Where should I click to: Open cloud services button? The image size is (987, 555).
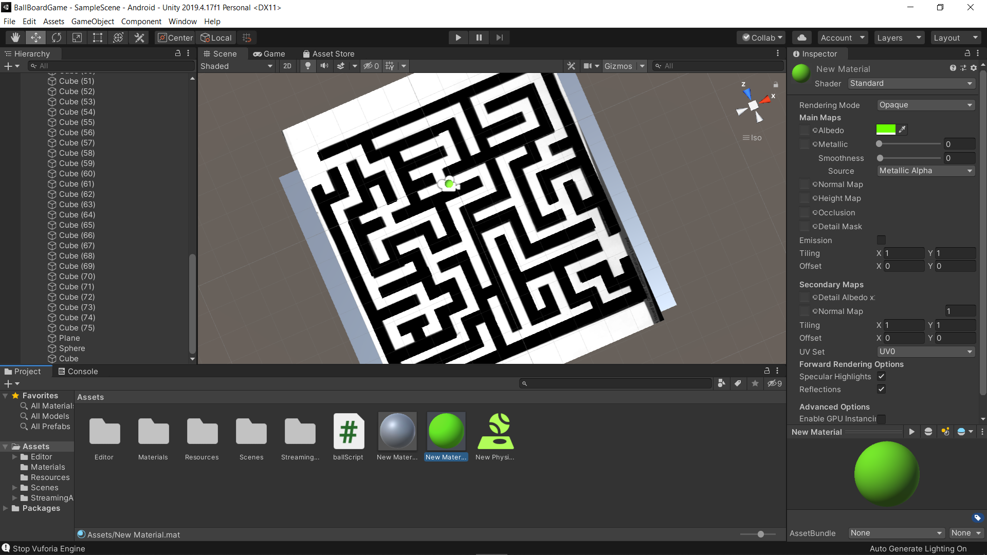click(x=801, y=38)
